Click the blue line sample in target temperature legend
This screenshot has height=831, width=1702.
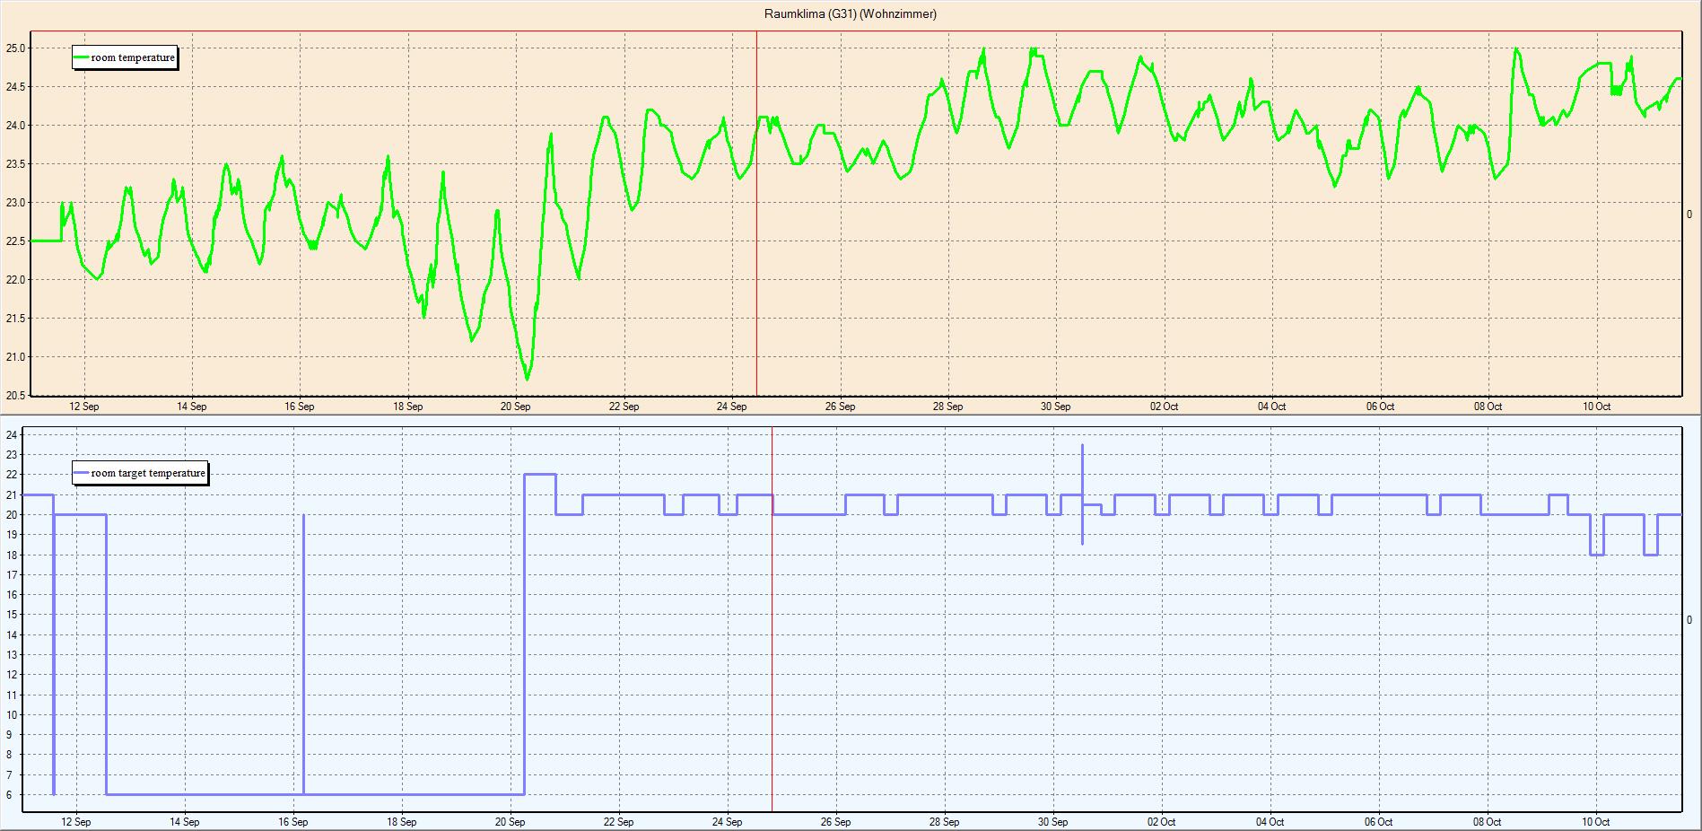(x=82, y=473)
